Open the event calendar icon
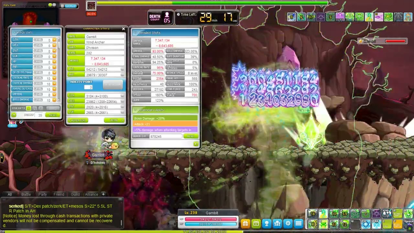Viewport: 414px width, 233px height. pos(256,223)
